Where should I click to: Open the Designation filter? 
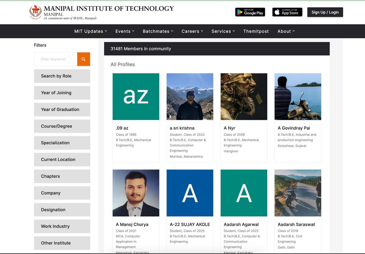pyautogui.click(x=62, y=210)
